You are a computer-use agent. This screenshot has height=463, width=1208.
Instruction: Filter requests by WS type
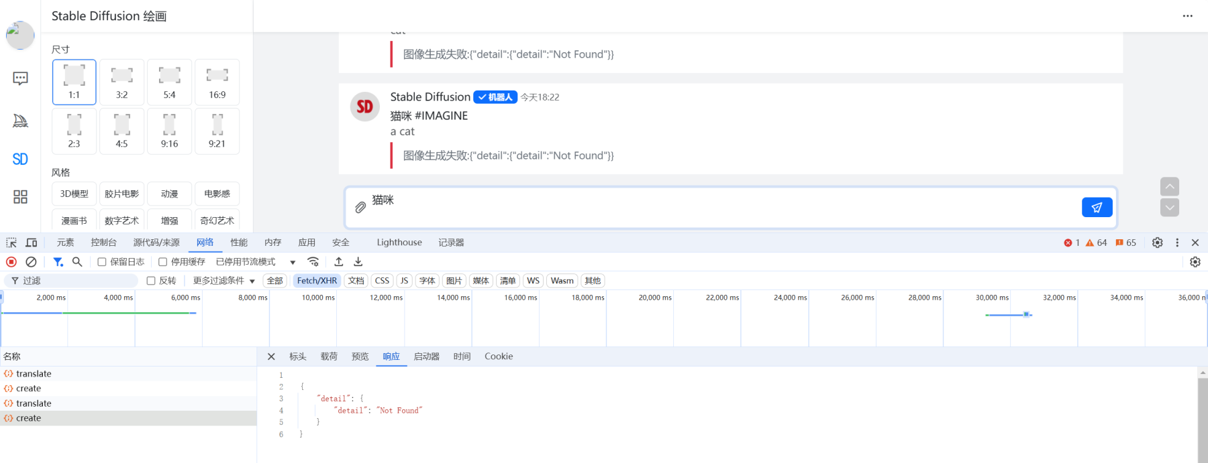point(533,281)
